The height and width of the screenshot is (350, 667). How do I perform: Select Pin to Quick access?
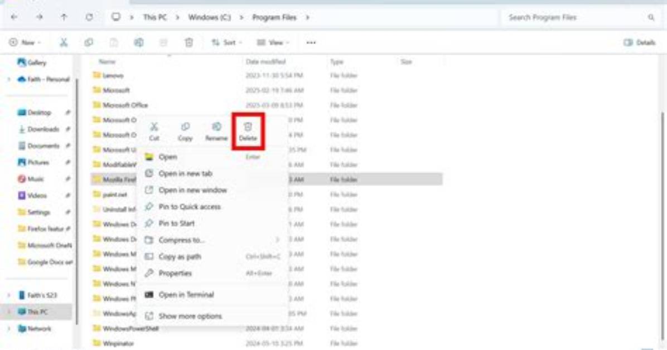click(212, 207)
